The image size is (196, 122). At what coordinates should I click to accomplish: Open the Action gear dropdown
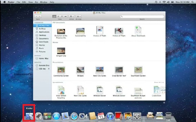(x=72, y=16)
